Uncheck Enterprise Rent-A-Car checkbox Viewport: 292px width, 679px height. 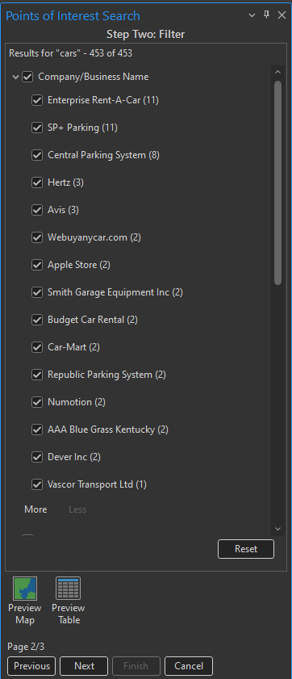click(37, 100)
